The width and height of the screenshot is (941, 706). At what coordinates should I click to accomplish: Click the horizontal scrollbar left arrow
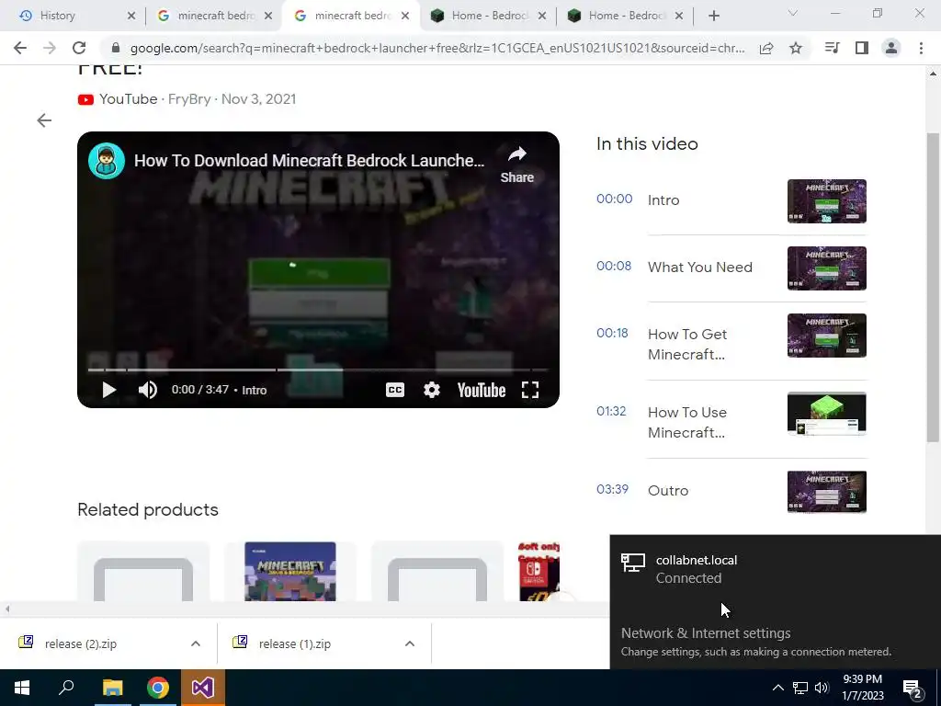pos(7,609)
